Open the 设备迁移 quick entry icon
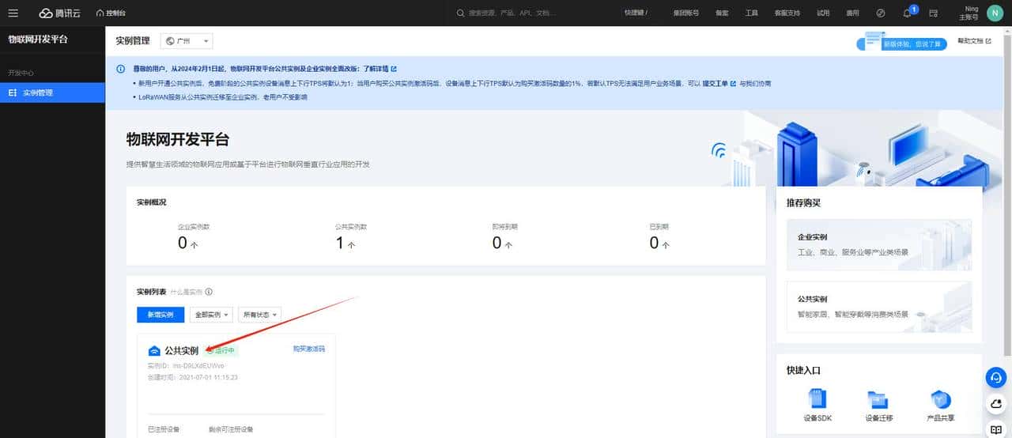 point(878,399)
